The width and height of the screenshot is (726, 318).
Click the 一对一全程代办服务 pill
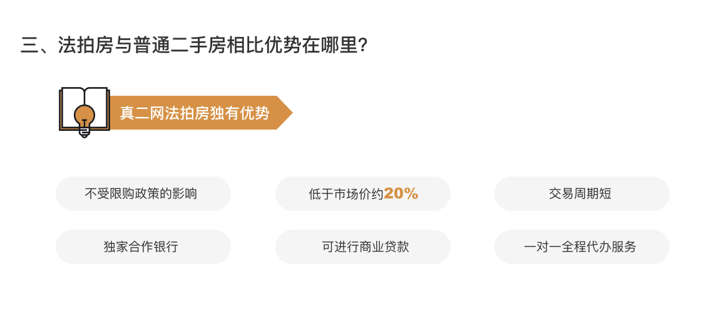[x=581, y=247]
